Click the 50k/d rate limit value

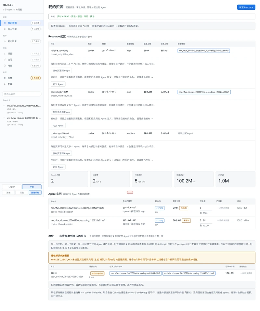coord(164,51)
